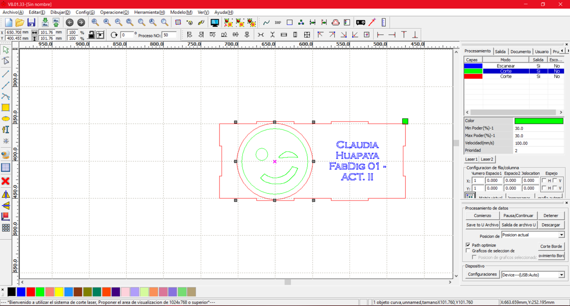Enable the Path optimize checkbox
Viewport: 570px width, 306px height.
pyautogui.click(x=468, y=245)
